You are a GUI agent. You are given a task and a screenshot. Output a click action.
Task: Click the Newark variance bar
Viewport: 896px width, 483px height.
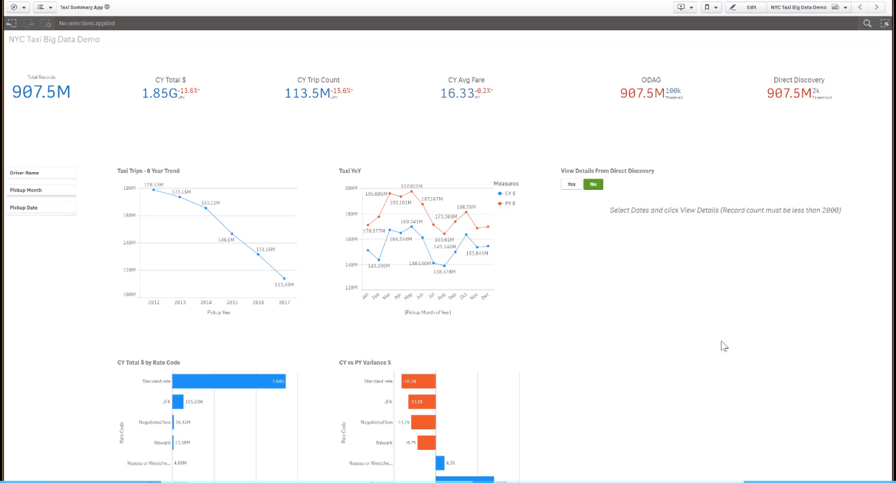pos(427,442)
